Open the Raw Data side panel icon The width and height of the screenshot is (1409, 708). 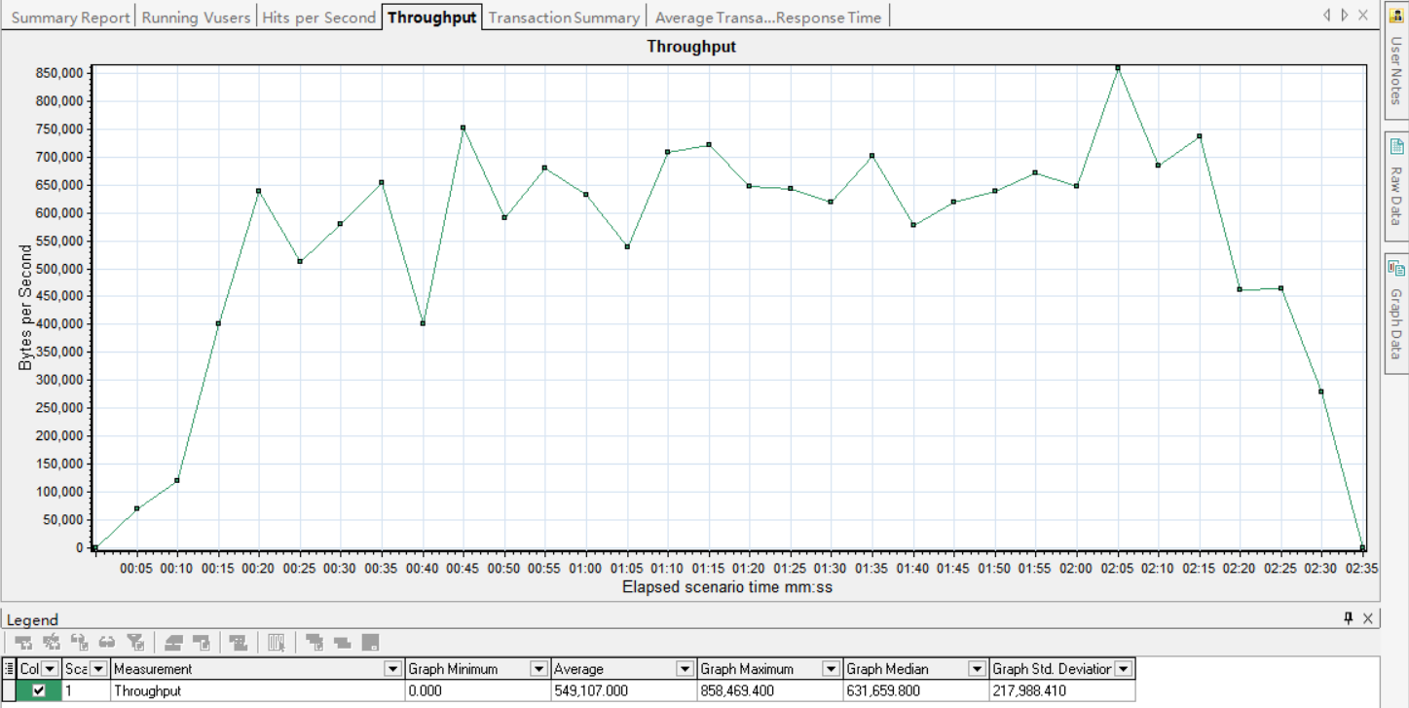point(1395,146)
